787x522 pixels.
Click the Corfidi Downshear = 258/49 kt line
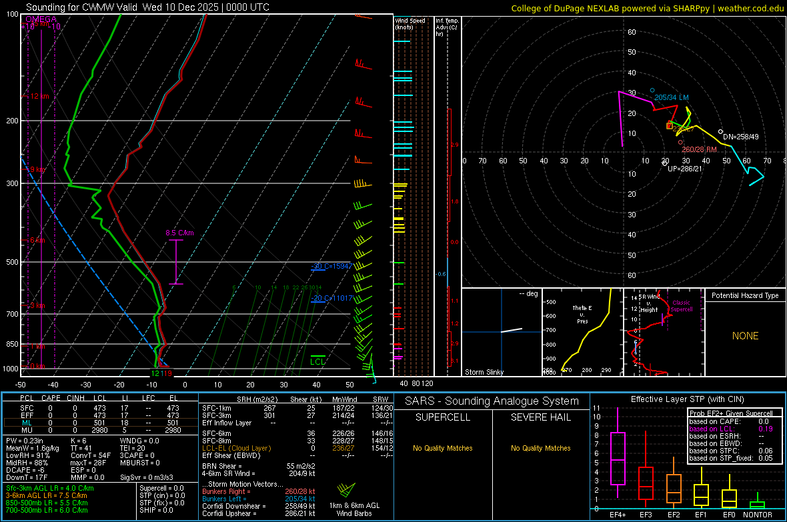coord(259,506)
